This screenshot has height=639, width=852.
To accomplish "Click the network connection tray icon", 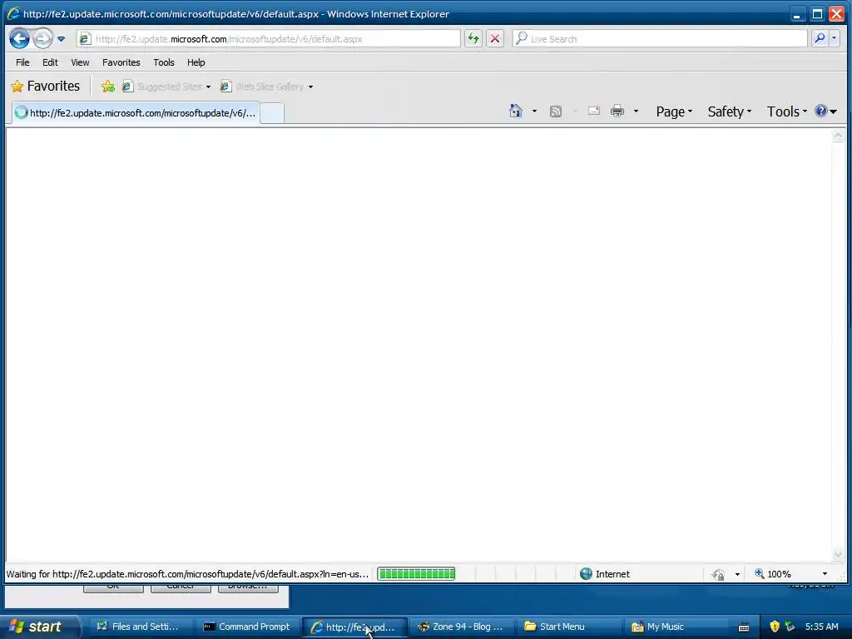I will pos(790,627).
